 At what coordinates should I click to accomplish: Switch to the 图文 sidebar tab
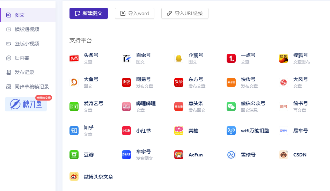coord(28,15)
